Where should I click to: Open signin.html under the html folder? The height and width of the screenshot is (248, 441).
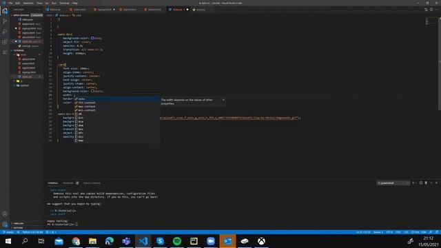29,68
